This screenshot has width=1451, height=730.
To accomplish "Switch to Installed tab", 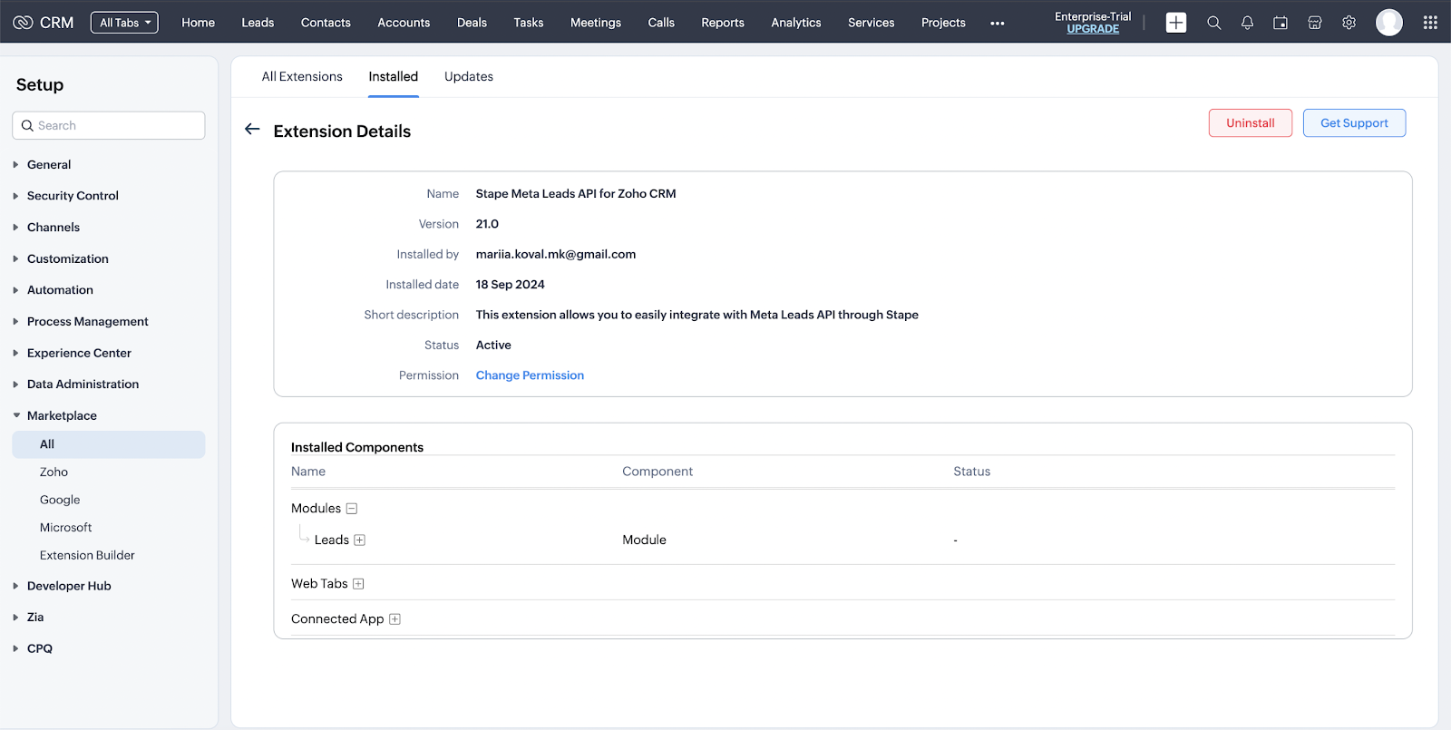I will (x=393, y=77).
